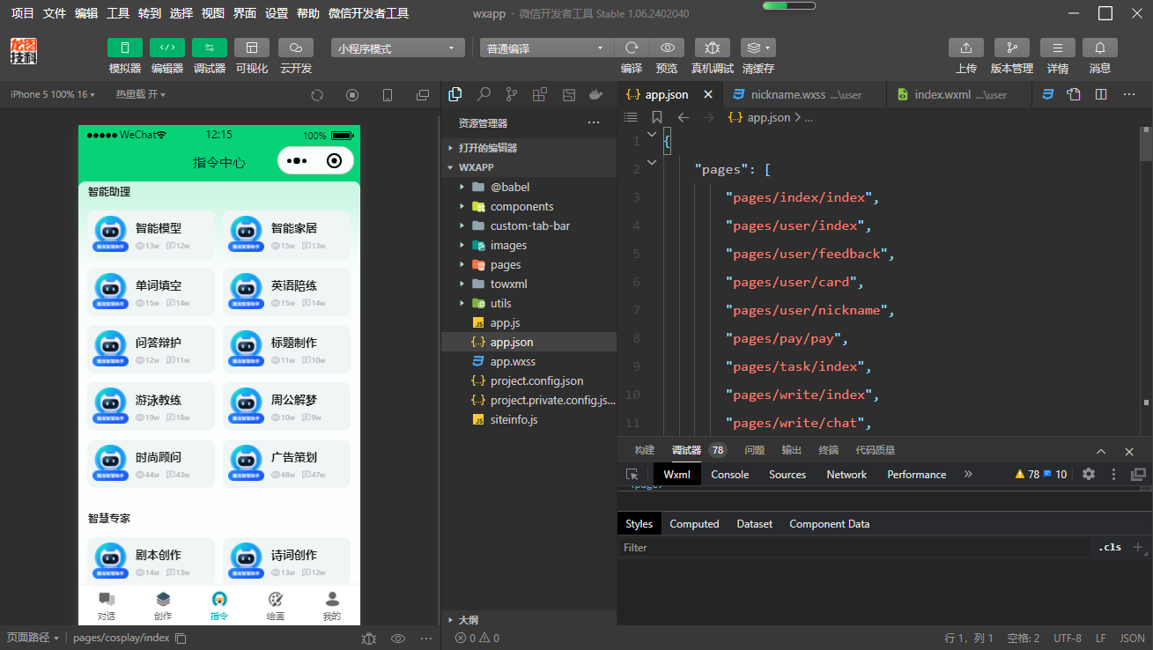Open the mini program mode dropdown
Screen dimensions: 1153x650
coord(398,48)
